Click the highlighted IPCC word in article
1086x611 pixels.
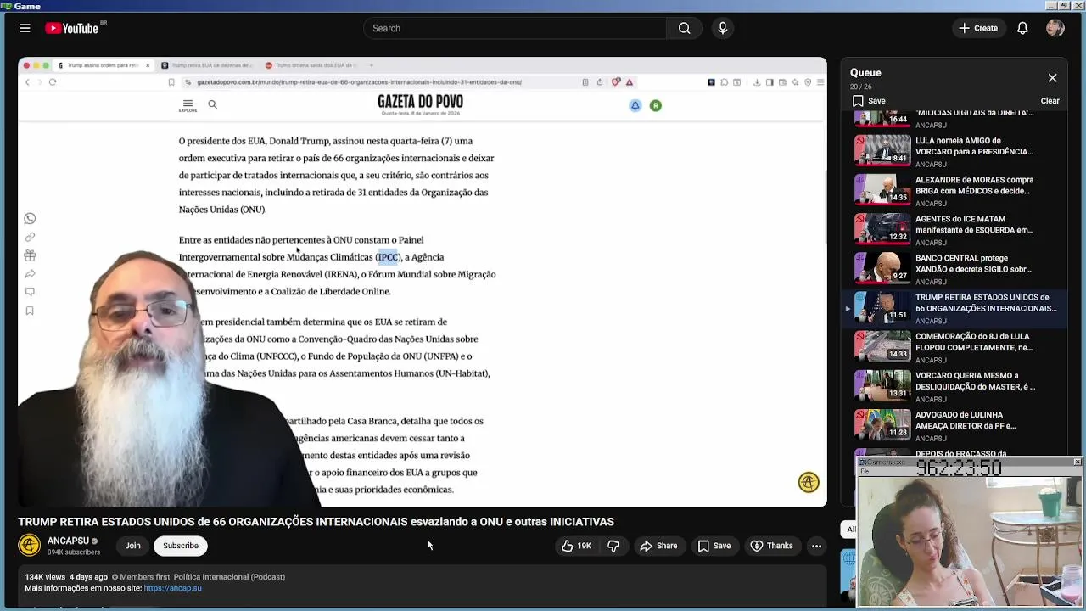pos(389,257)
